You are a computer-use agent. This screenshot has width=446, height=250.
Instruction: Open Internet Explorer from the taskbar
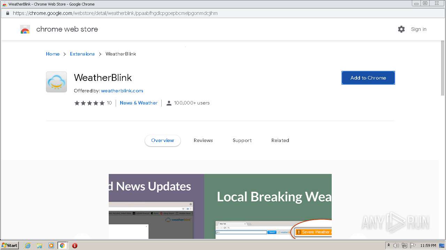point(28,245)
